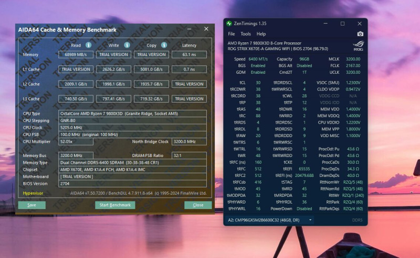Image resolution: width=420 pixels, height=258 pixels.
Task: Click the Read info icon in AIDA64
Action: tap(88, 45)
